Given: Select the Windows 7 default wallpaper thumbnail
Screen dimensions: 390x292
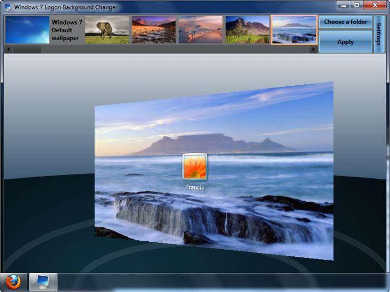Looking at the screenshot, I should (27, 30).
